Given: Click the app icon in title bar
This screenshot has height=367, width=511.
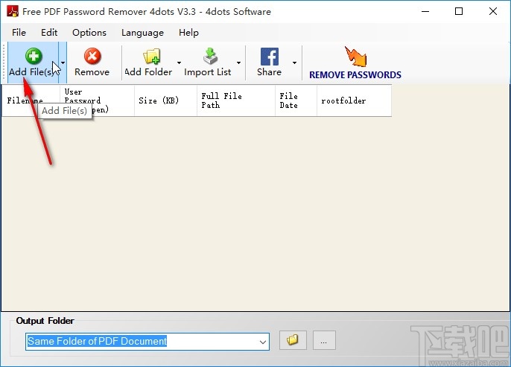Looking at the screenshot, I should click(x=13, y=11).
